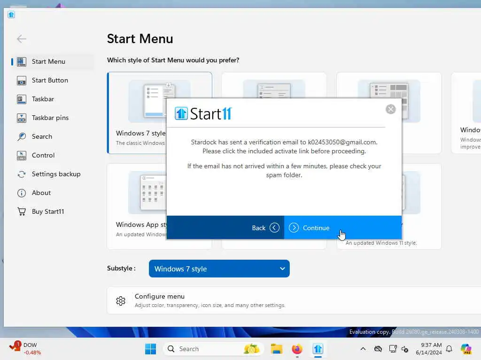Open Firefox from taskbar

click(297, 349)
